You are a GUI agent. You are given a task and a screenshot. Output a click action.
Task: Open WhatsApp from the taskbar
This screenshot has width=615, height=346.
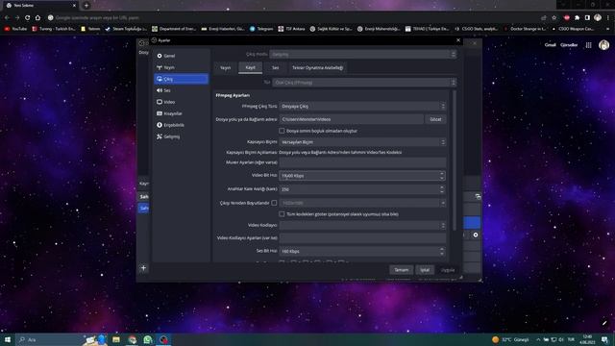point(148,339)
